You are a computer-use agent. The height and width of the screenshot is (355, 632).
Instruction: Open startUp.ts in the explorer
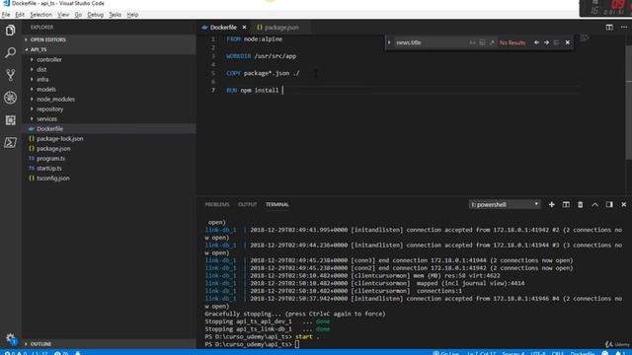pos(109,168)
